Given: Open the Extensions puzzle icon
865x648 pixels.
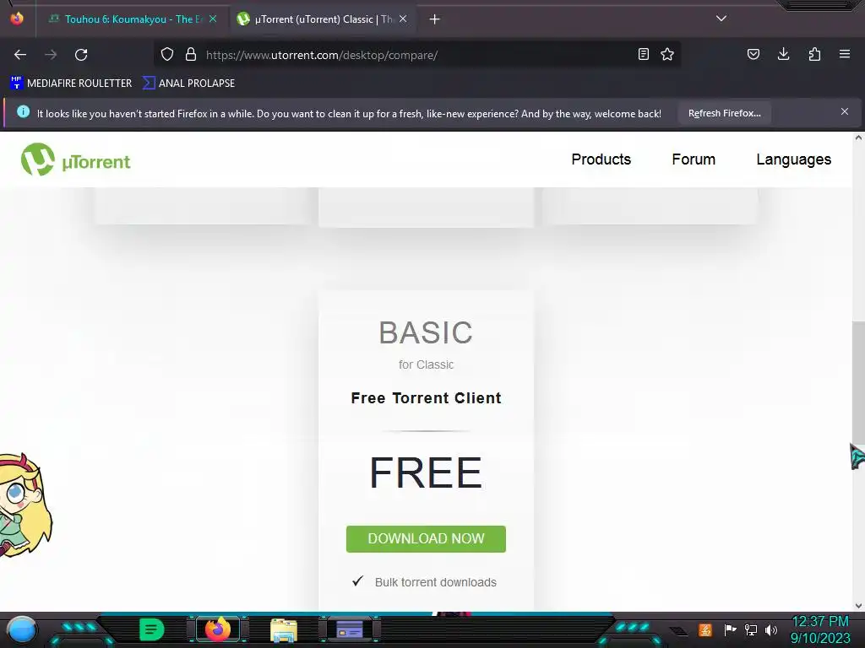Looking at the screenshot, I should [x=814, y=54].
